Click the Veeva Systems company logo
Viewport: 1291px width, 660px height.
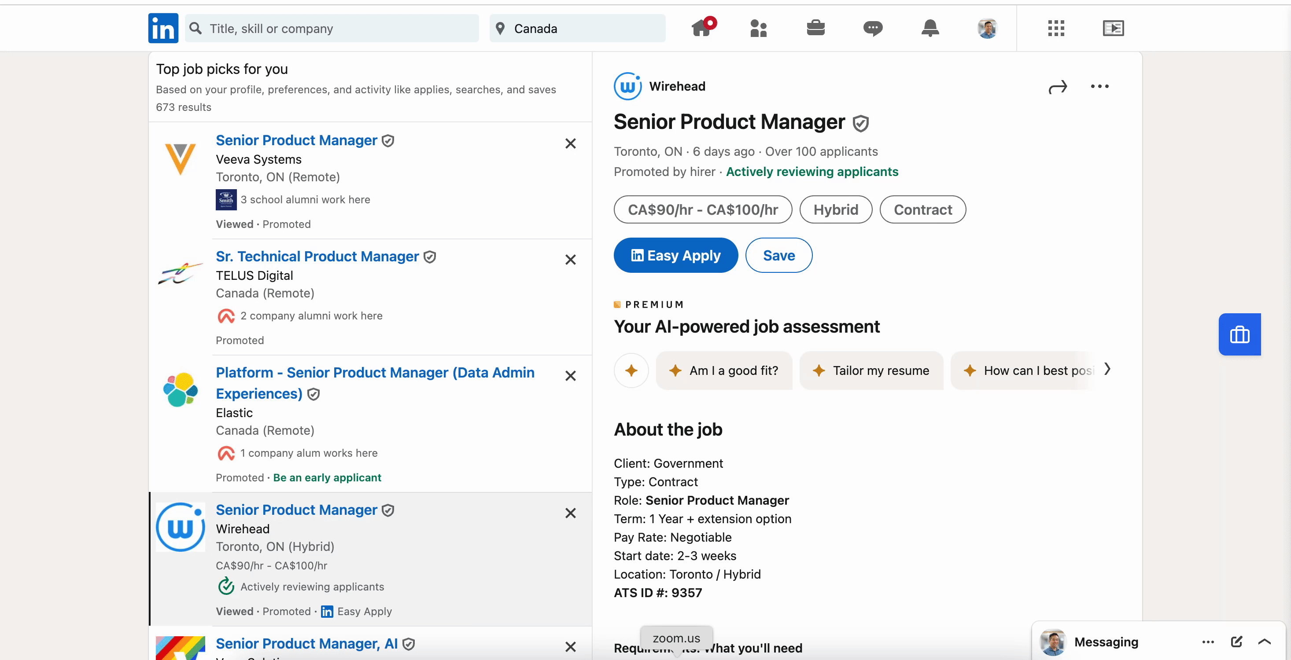tap(181, 159)
